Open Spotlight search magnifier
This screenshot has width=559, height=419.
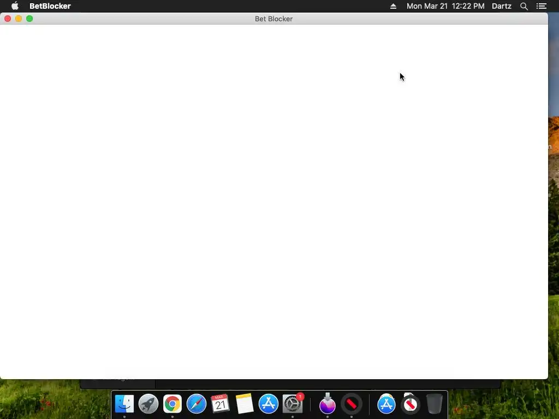pyautogui.click(x=524, y=6)
